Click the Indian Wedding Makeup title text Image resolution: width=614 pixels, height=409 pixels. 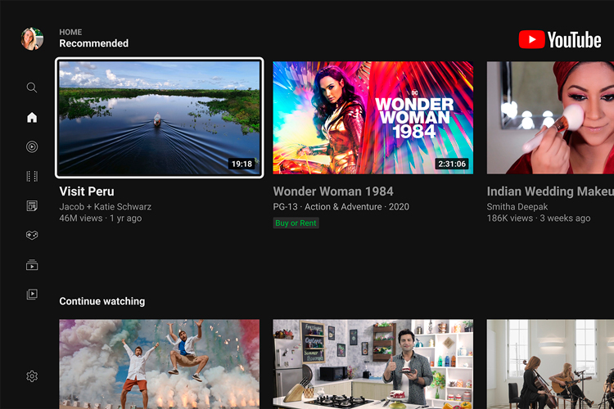[550, 191]
